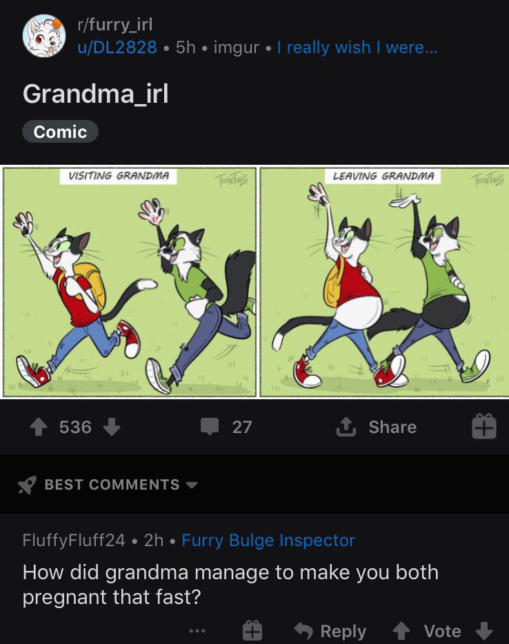
Task: Open the 27 comments icon
Action: (x=210, y=427)
